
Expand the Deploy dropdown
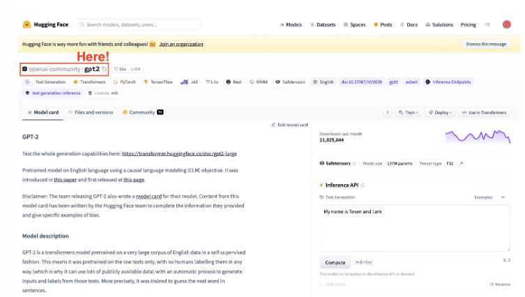(x=441, y=112)
